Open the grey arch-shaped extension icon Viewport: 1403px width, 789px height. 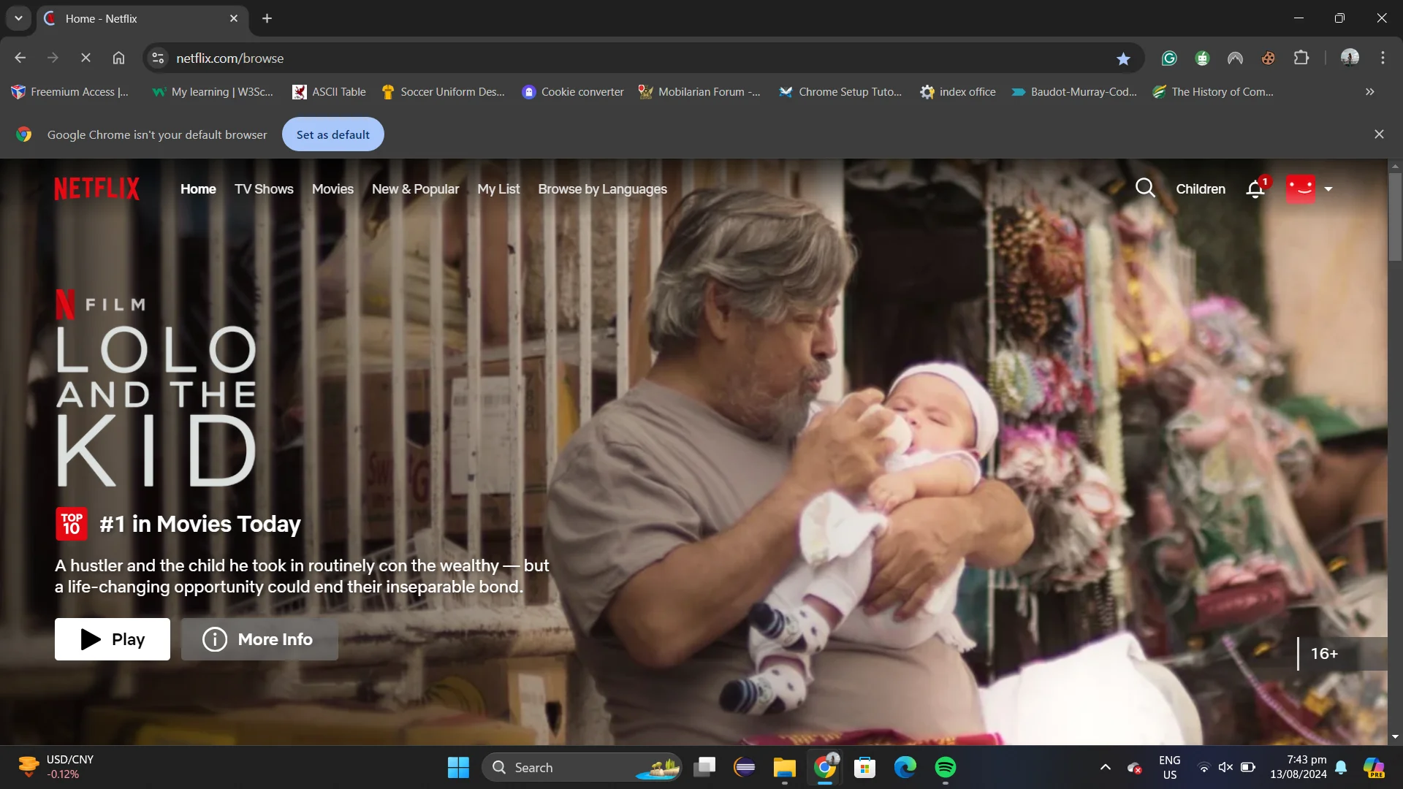(x=1235, y=58)
